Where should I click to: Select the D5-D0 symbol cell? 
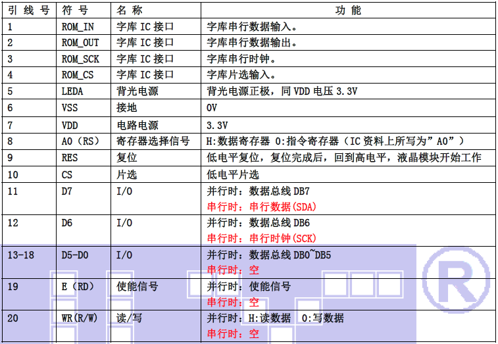[75, 255]
